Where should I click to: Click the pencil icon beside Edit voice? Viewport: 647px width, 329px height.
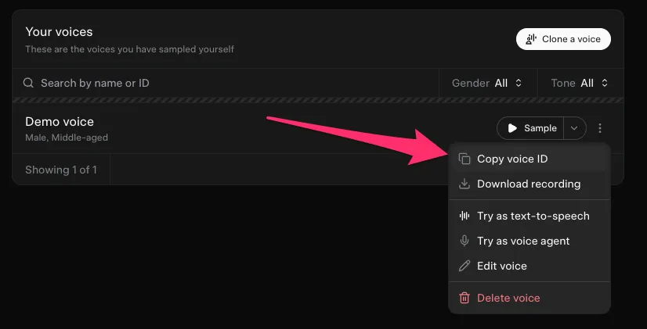(464, 266)
